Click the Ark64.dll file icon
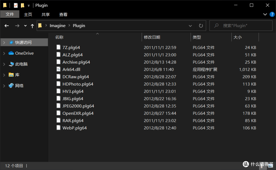The width and height of the screenshot is (276, 170). [x=59, y=69]
